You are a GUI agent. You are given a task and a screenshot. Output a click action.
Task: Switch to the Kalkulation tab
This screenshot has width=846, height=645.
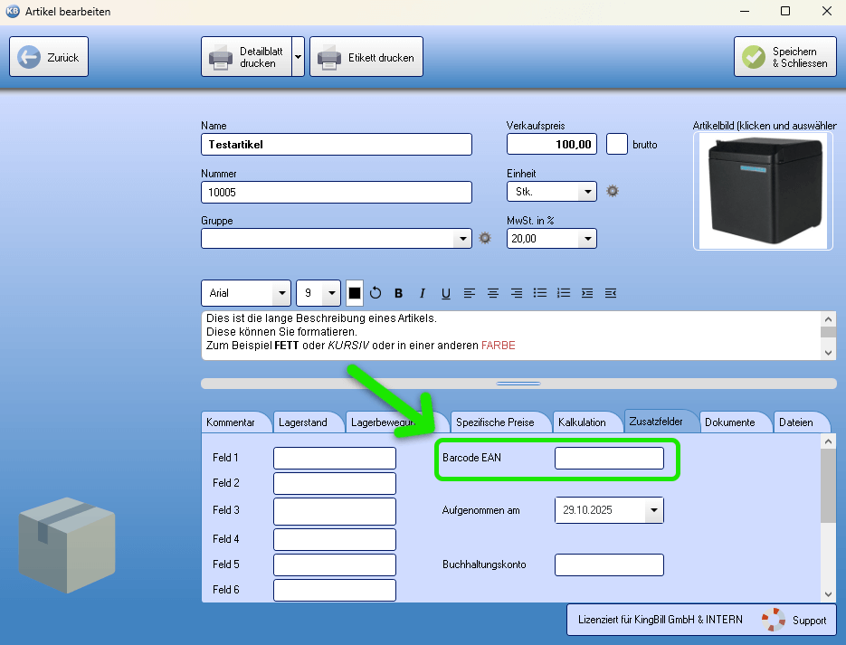click(x=582, y=422)
